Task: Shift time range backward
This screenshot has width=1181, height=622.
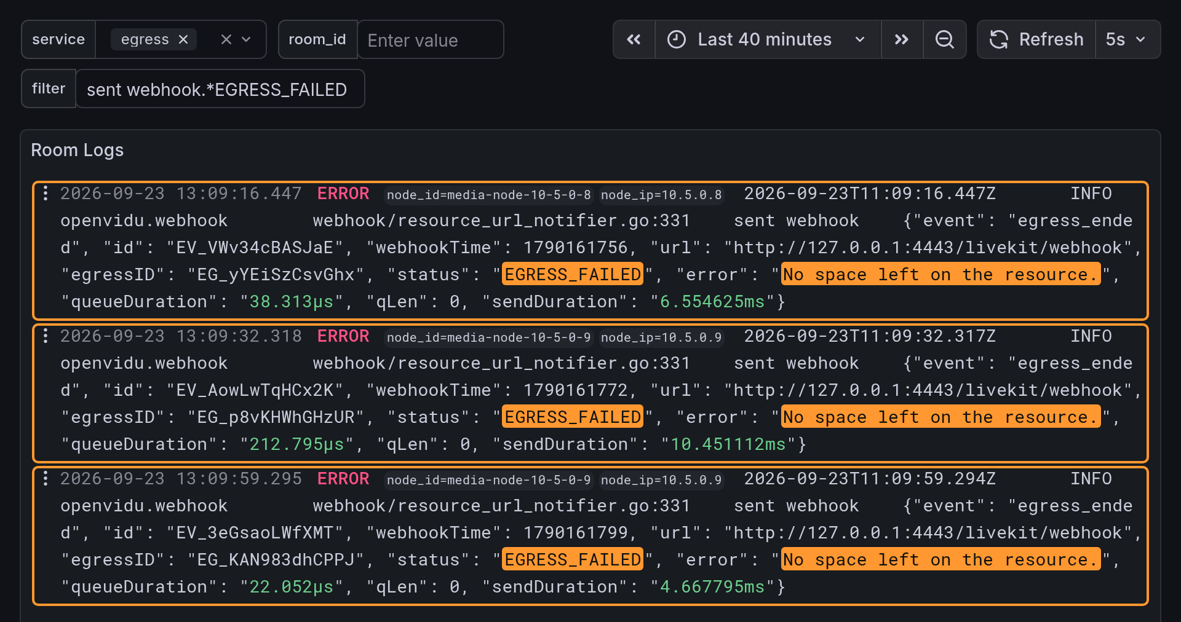Action: pyautogui.click(x=634, y=39)
